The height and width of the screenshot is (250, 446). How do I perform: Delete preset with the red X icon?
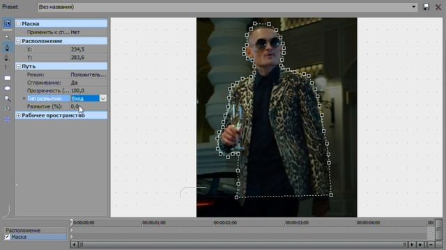pyautogui.click(x=438, y=7)
